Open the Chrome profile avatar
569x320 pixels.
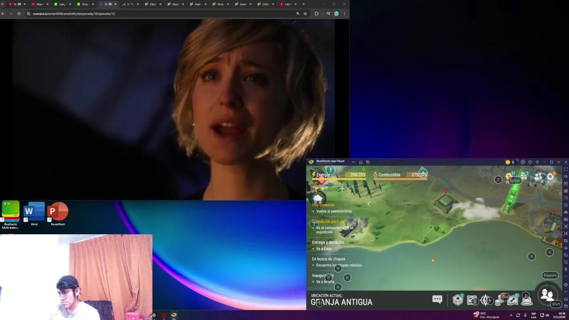[x=337, y=14]
